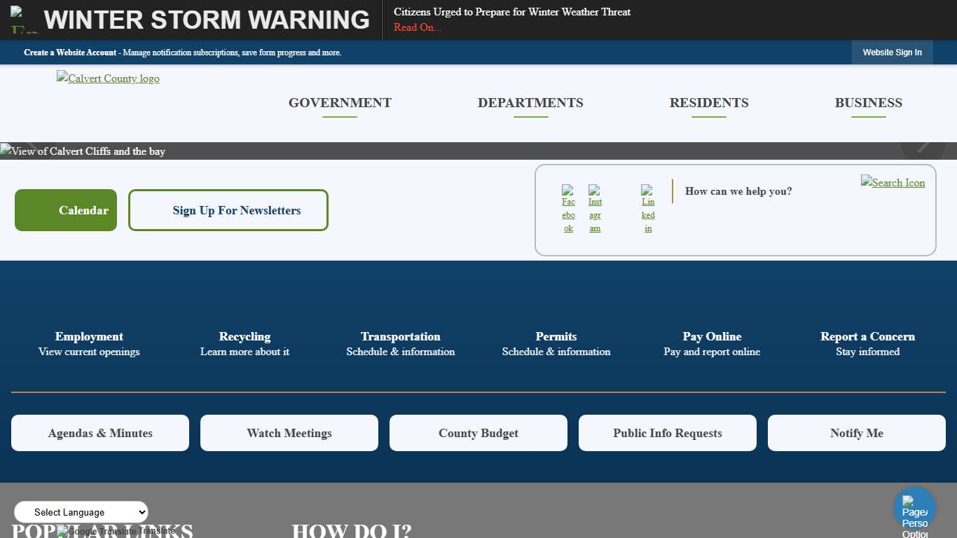
Task: Go to next slide using right arrow
Action: pyautogui.click(x=923, y=146)
